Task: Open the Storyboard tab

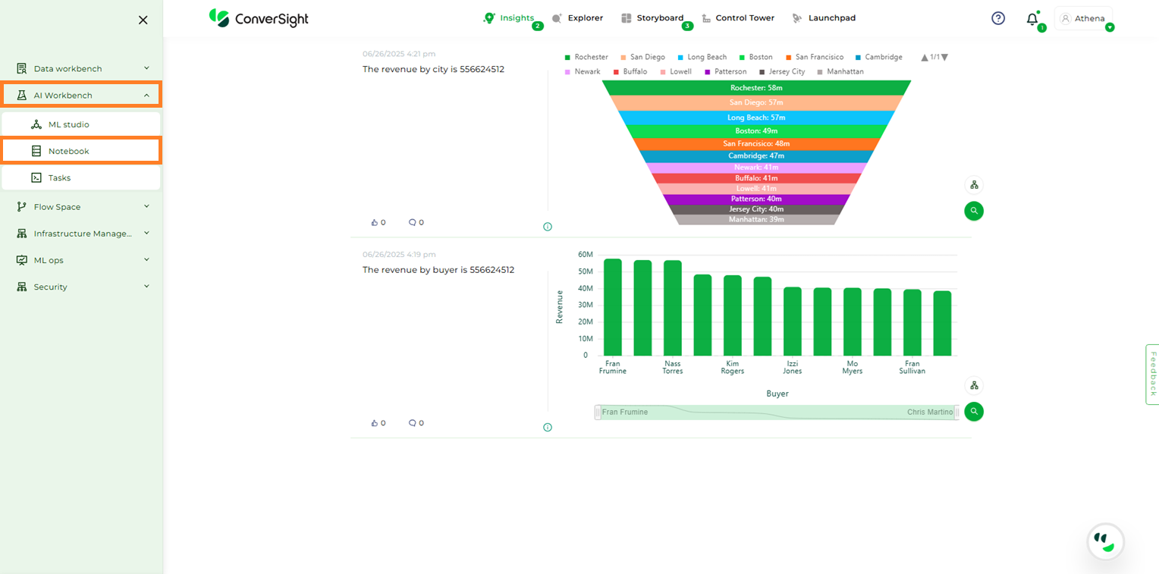Action: click(652, 18)
